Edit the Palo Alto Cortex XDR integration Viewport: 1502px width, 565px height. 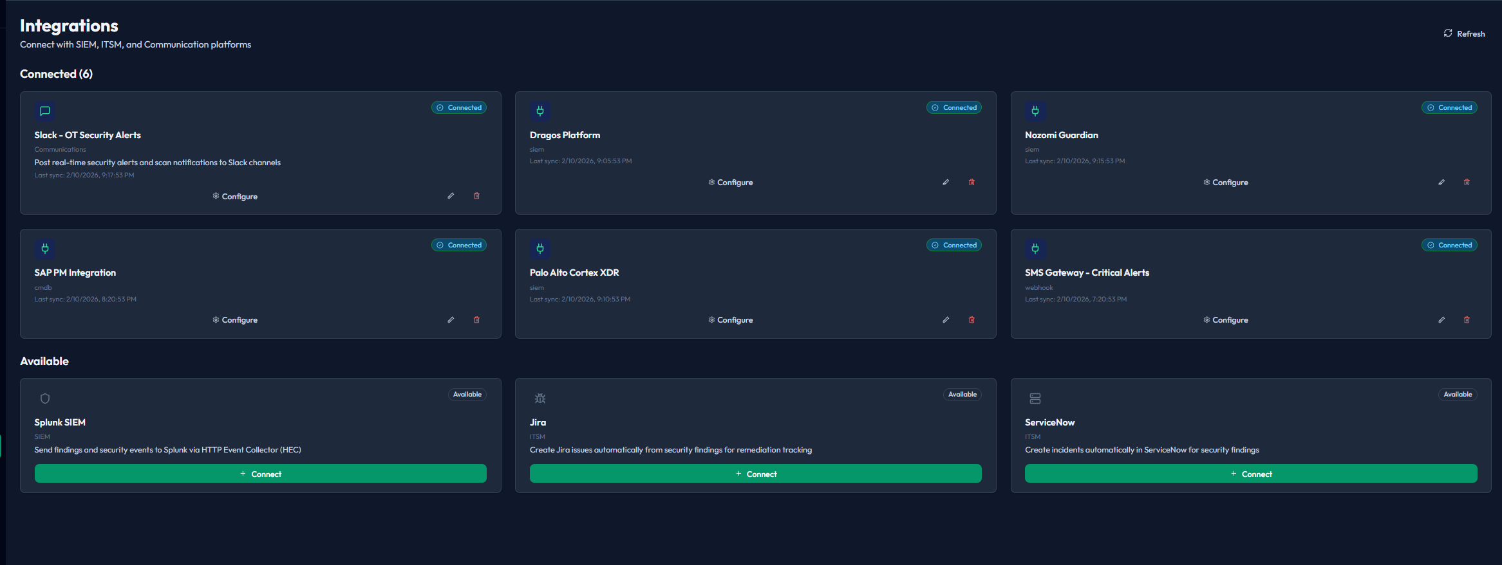946,320
